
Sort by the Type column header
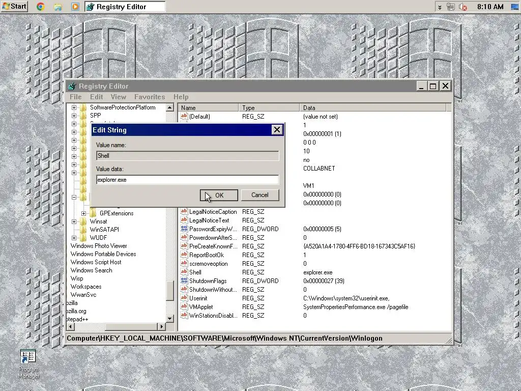(269, 108)
